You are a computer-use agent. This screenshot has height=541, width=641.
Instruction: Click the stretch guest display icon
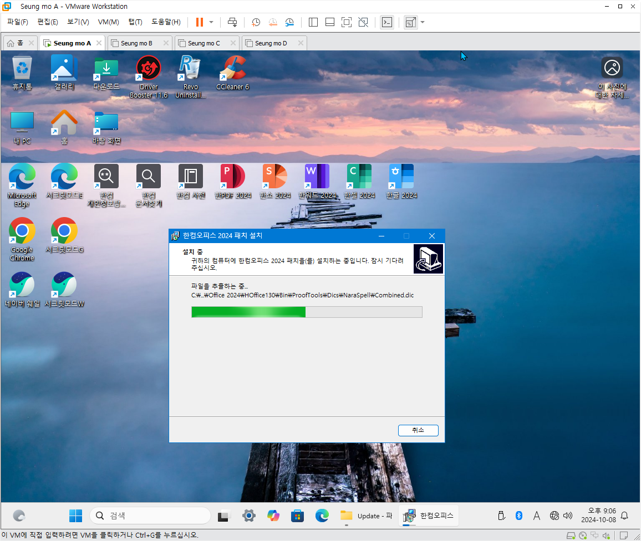click(410, 22)
